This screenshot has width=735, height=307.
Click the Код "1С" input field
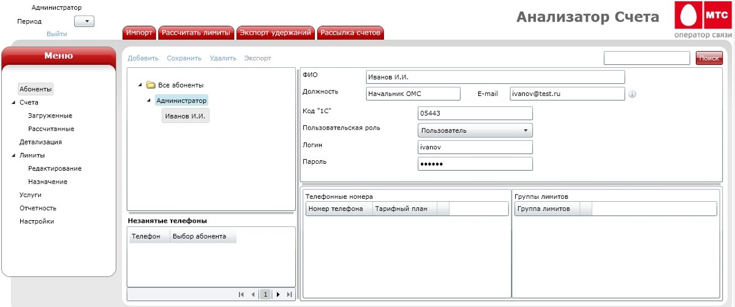point(475,113)
